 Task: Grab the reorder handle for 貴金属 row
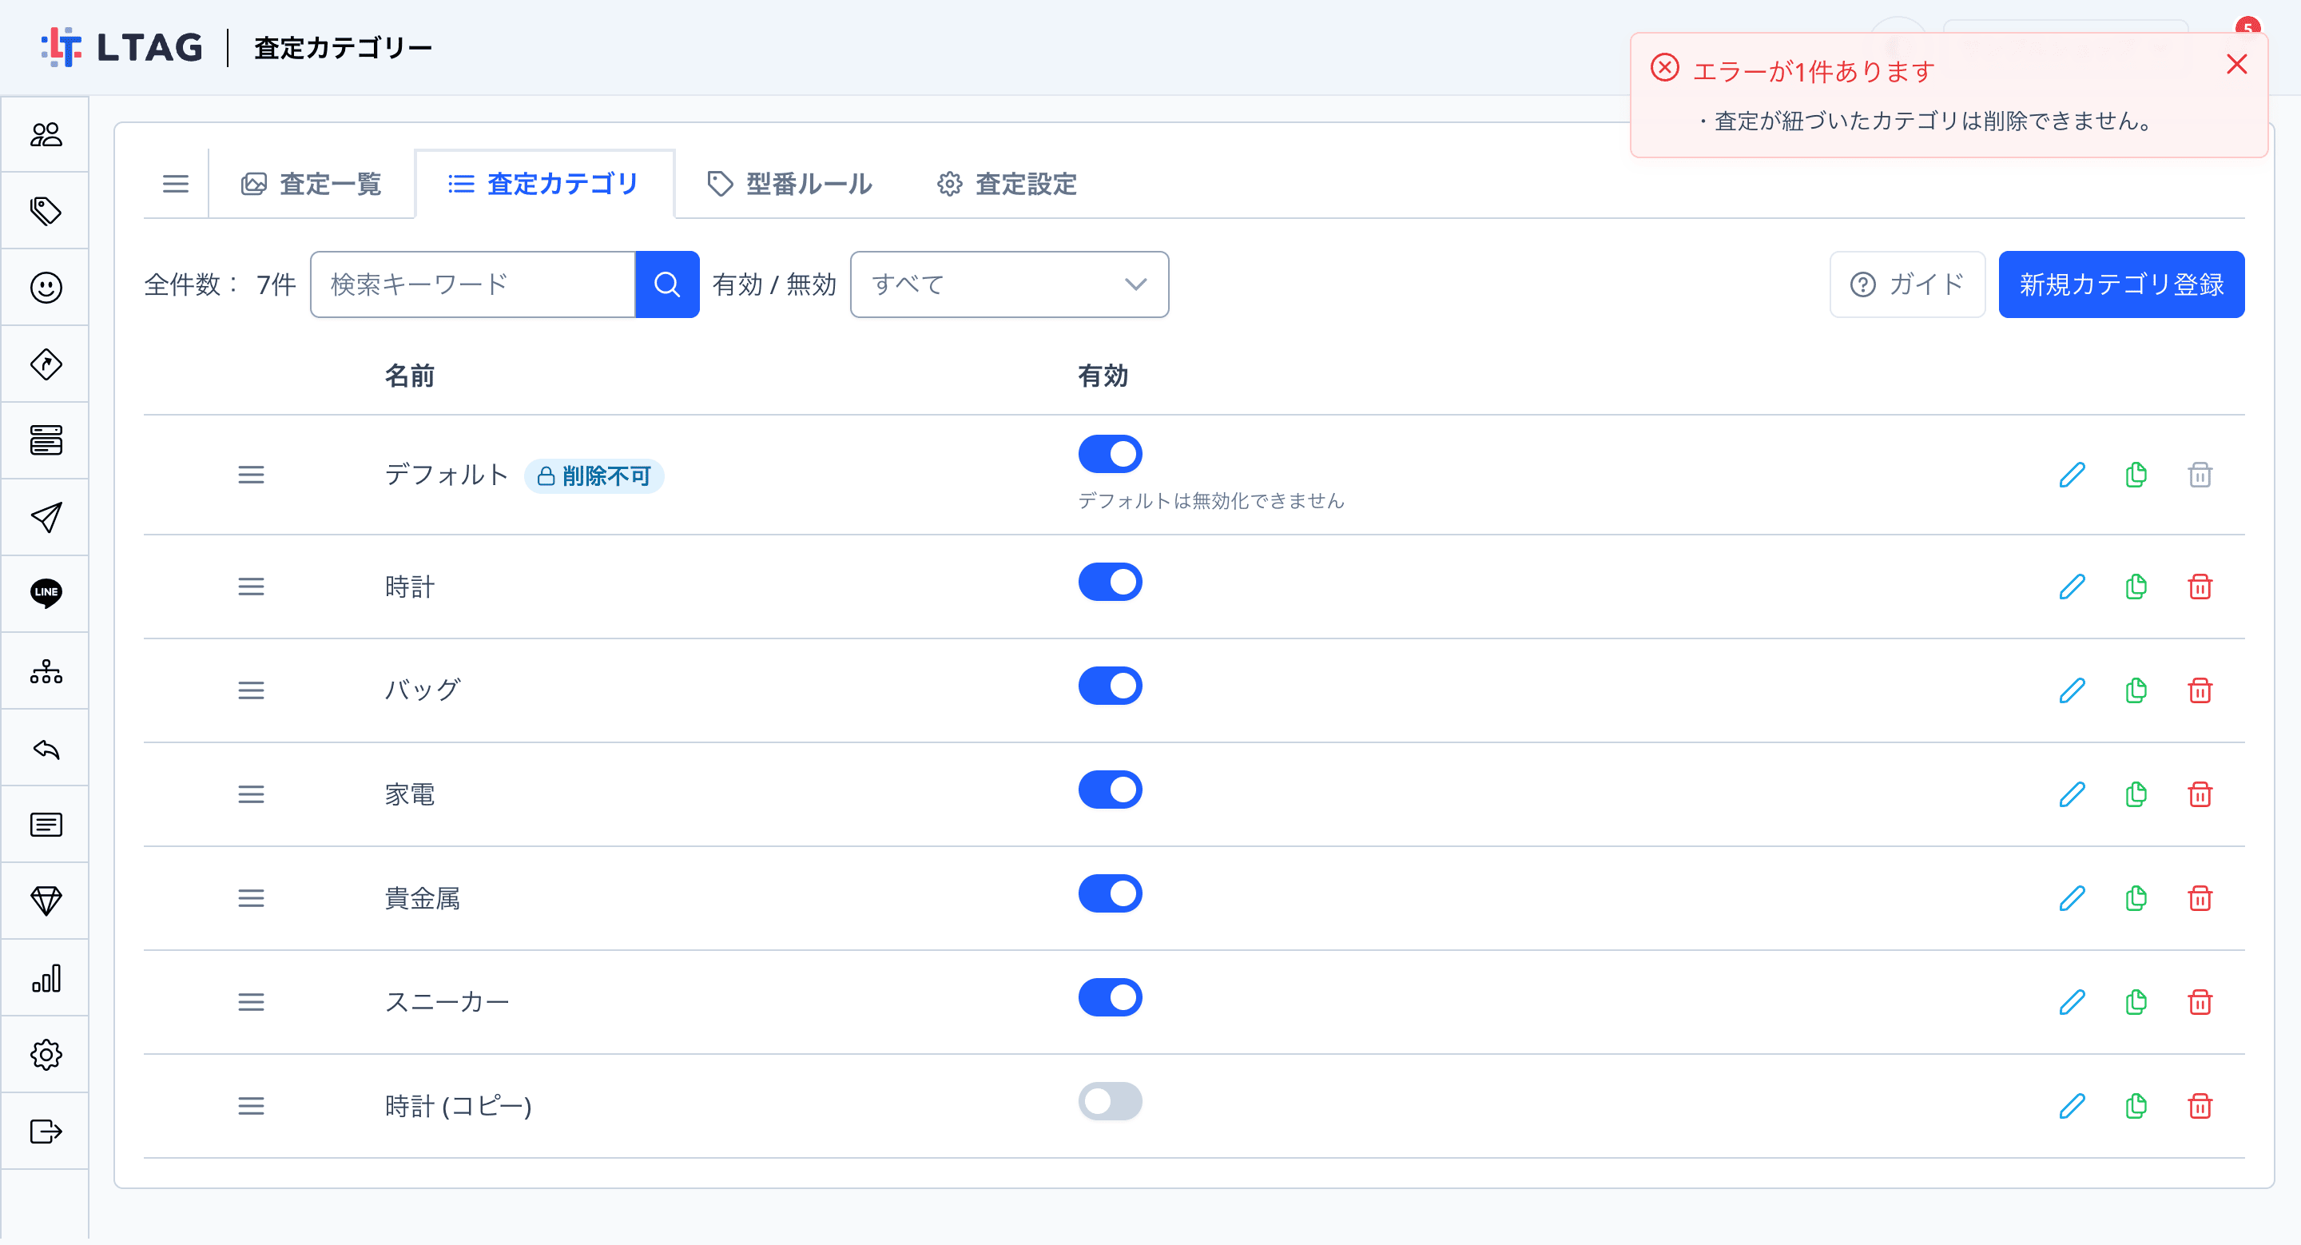pyautogui.click(x=251, y=897)
